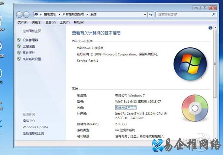
Task: Click shield icon next to 高级系统设置
Action: (19, 59)
